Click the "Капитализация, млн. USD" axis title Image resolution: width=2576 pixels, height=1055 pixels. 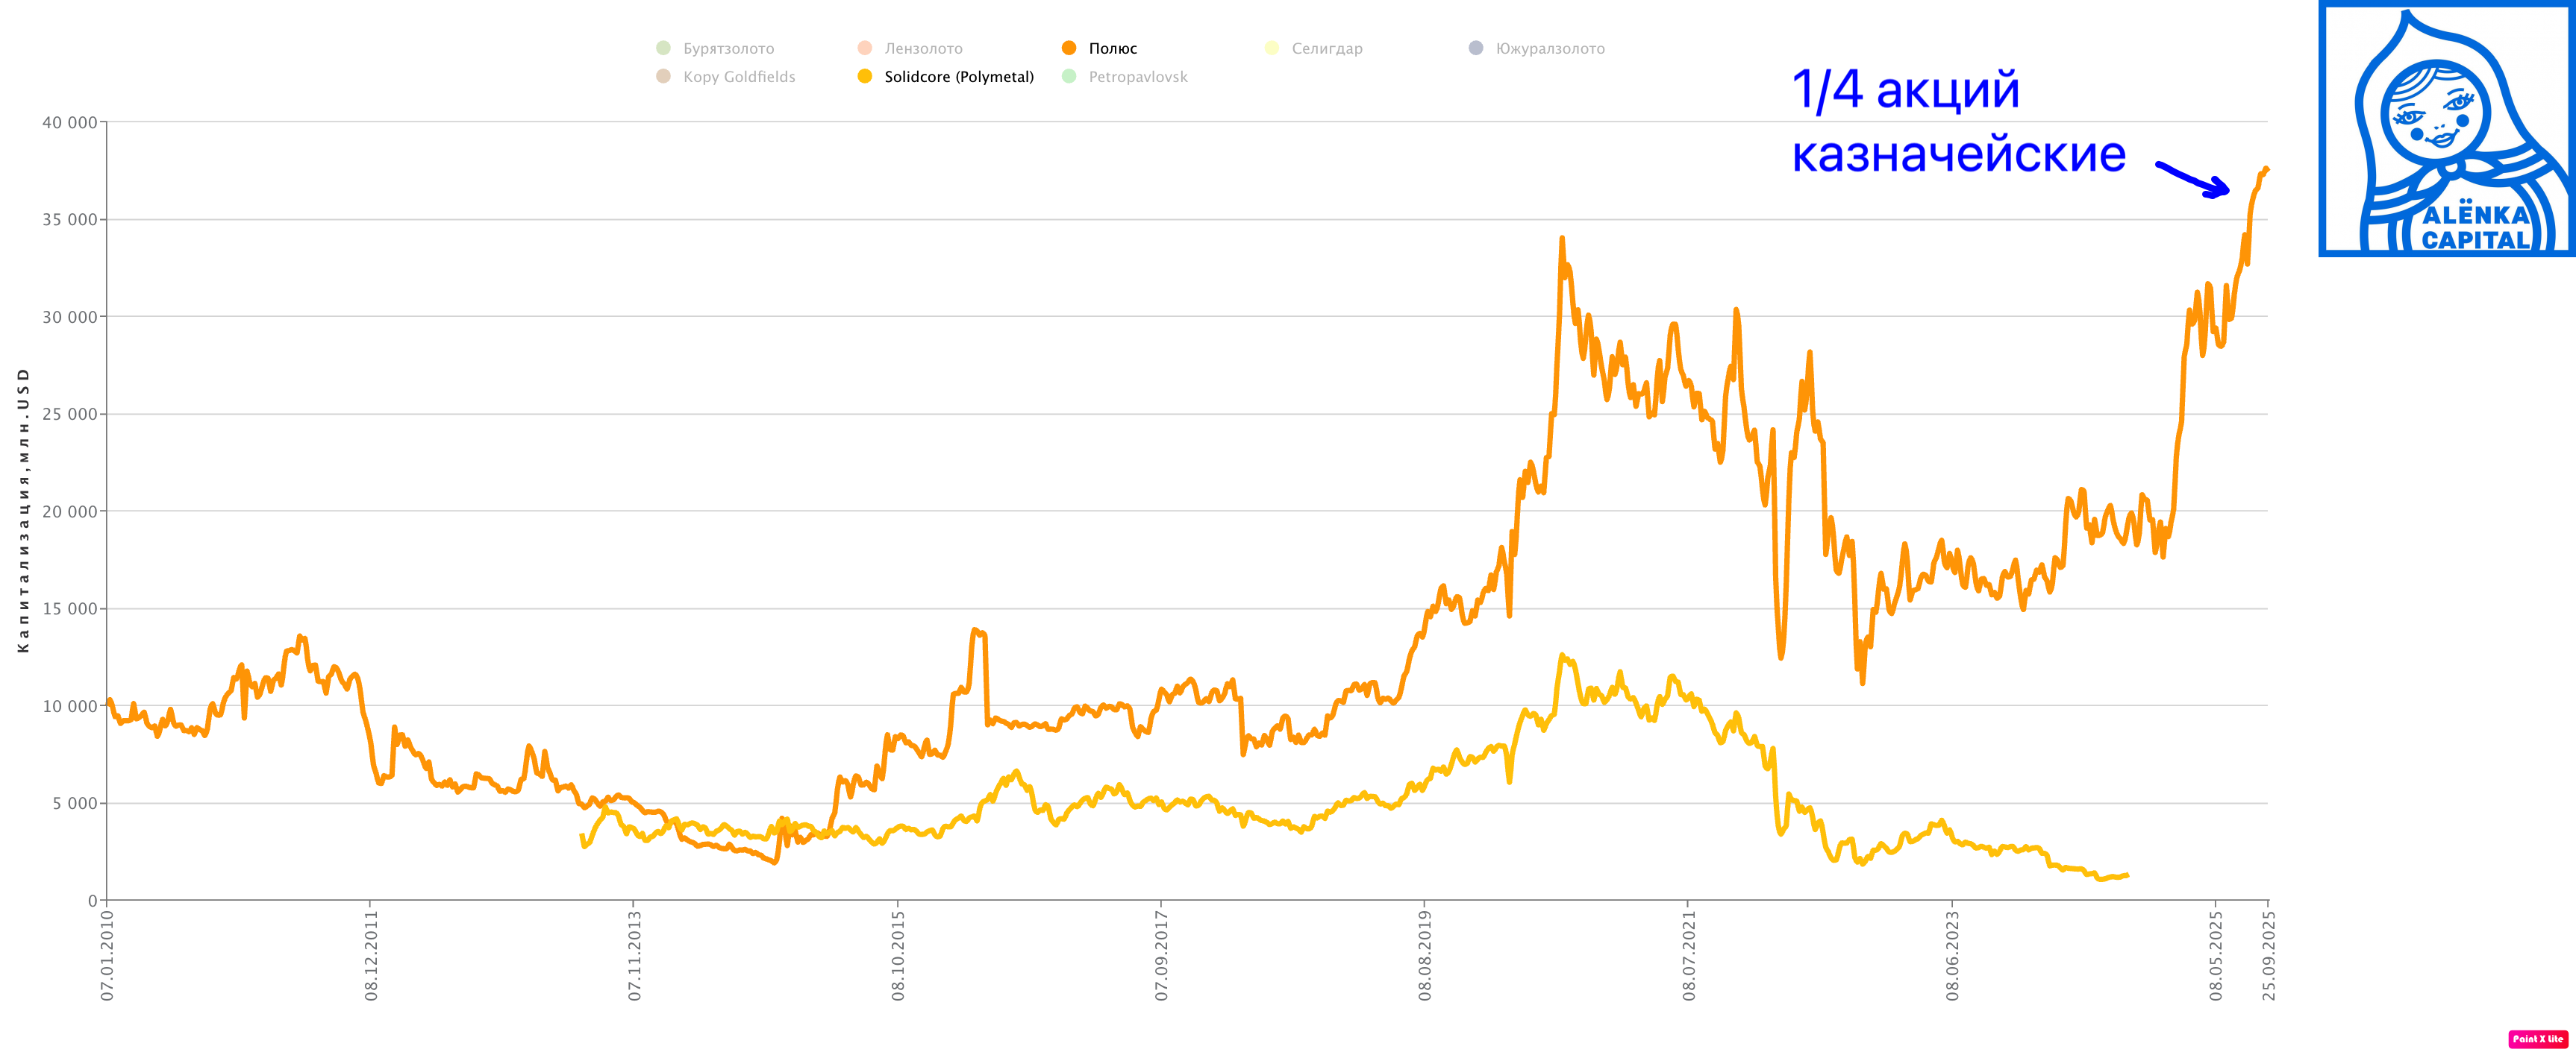point(24,509)
